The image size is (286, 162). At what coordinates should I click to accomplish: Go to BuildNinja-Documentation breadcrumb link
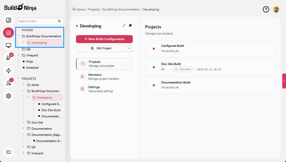[x=121, y=10]
